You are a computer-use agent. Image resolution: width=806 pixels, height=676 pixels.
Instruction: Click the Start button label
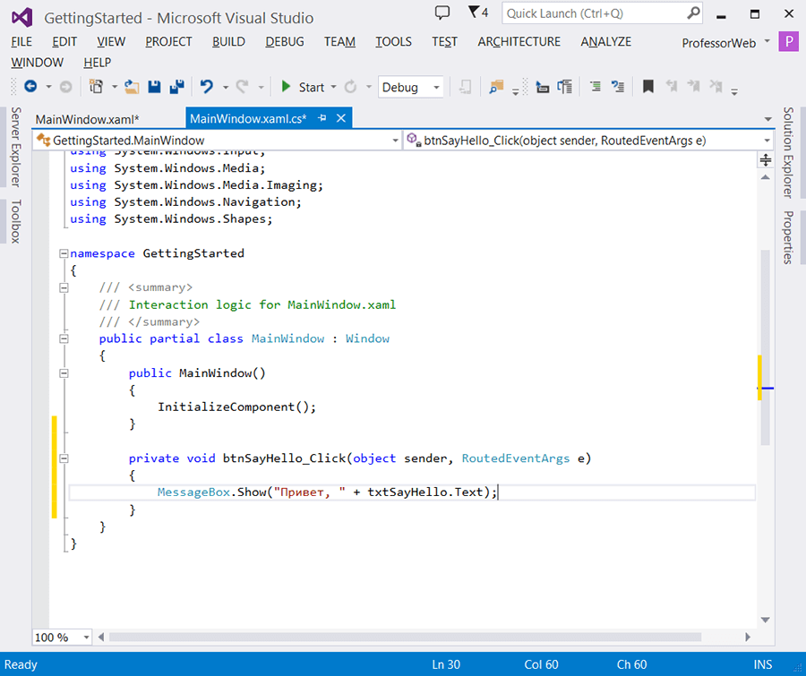[312, 88]
